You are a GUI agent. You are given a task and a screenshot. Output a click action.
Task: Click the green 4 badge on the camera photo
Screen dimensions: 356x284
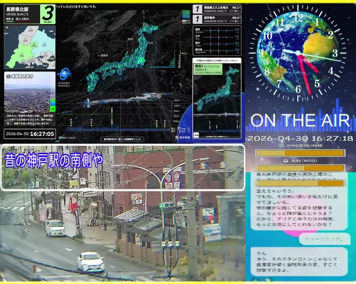[x=53, y=109]
